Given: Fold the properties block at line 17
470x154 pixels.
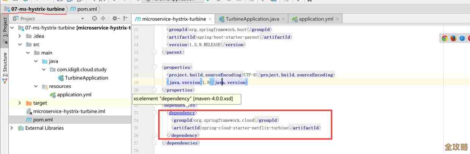Looking at the screenshot, I should point(155,67).
